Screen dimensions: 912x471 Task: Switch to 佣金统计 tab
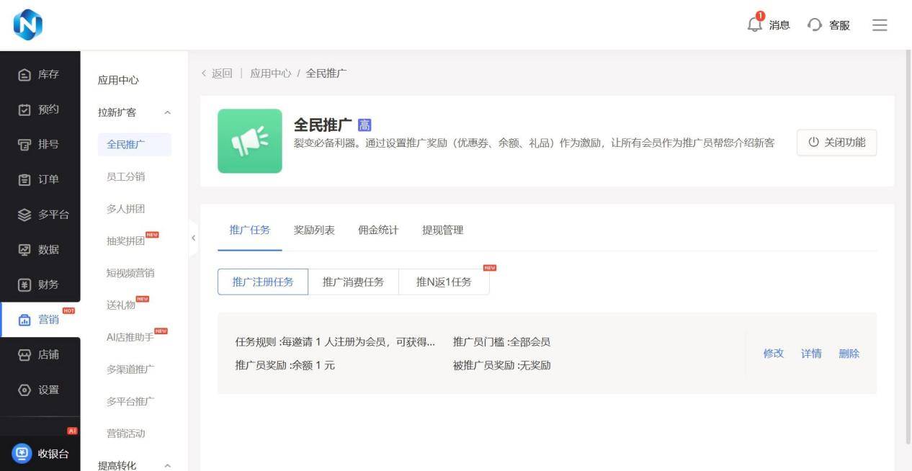(378, 230)
